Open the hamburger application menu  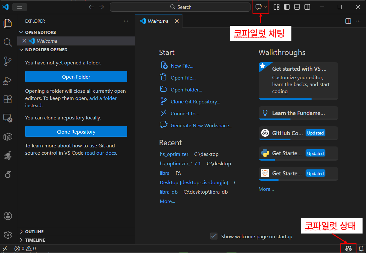20,7
